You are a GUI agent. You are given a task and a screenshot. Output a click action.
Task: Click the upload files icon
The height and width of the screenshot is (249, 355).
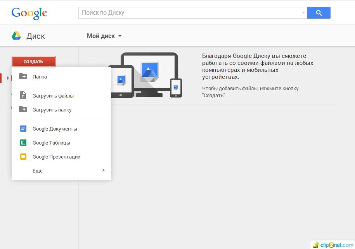click(x=23, y=95)
